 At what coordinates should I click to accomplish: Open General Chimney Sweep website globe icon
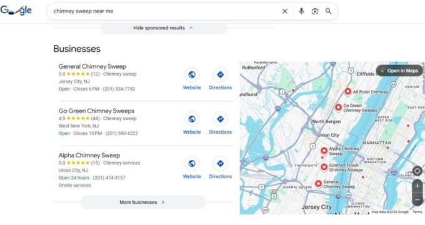[x=192, y=74]
